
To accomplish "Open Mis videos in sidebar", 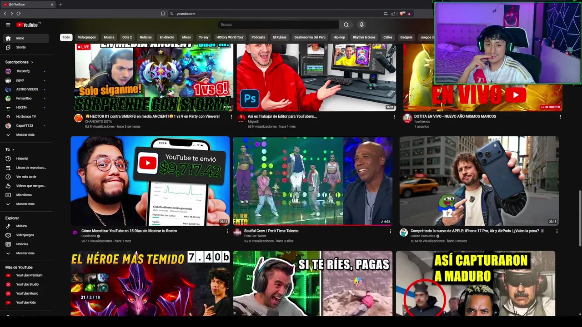I will point(26,195).
